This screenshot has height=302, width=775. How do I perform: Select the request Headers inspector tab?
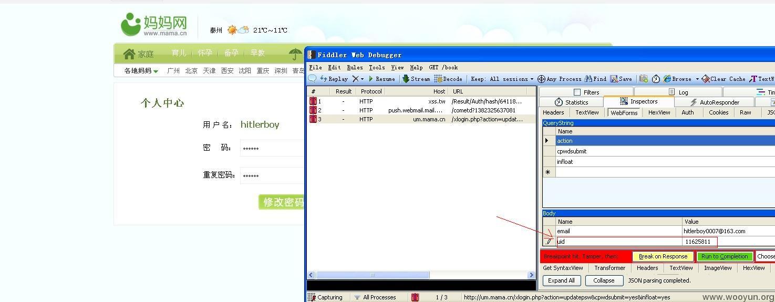click(553, 112)
